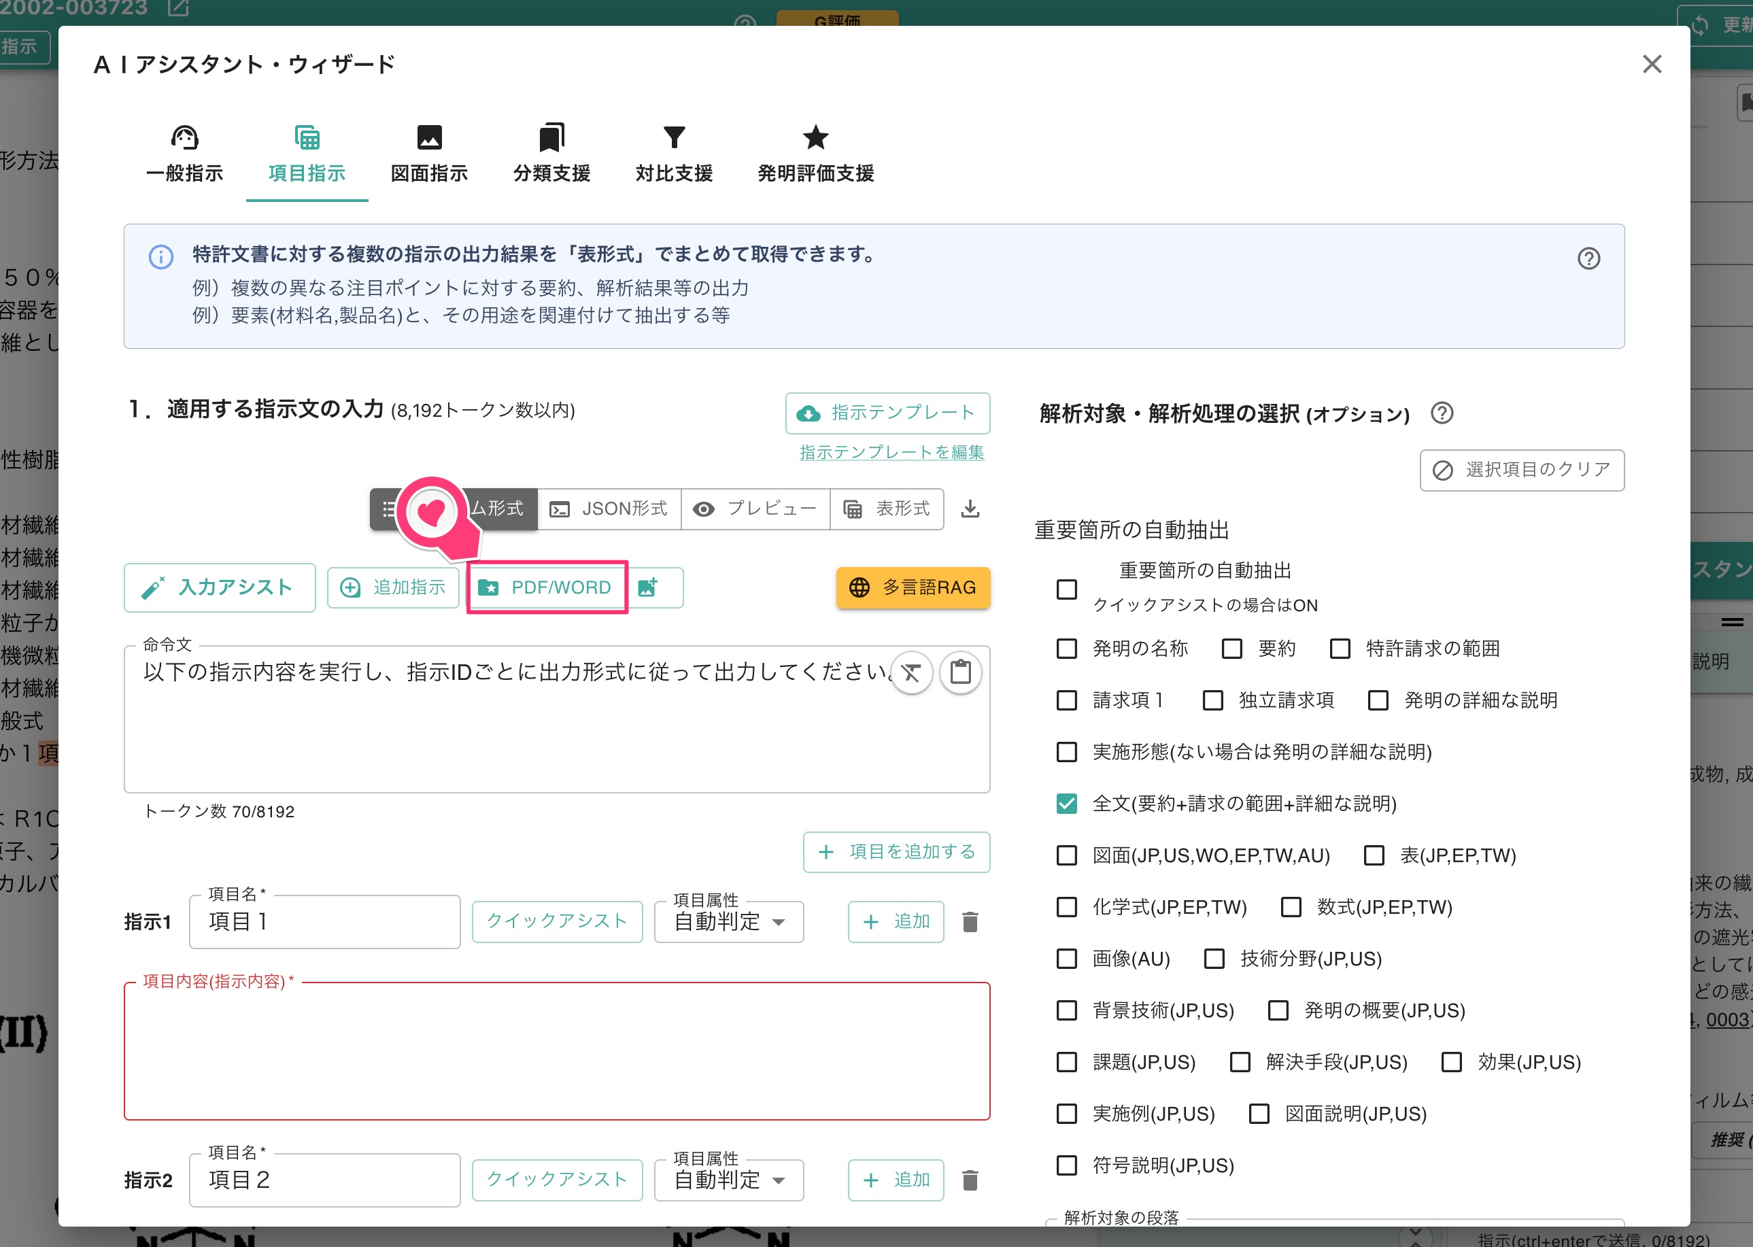Select the 項目指示 tab

click(x=307, y=154)
